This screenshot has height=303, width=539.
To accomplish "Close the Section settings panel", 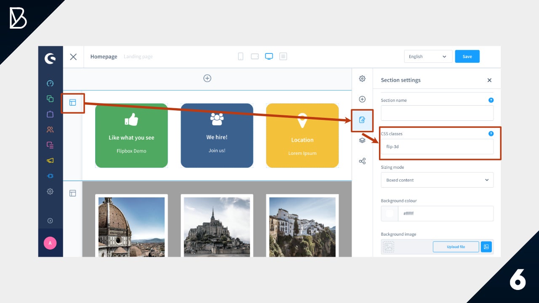I will [489, 80].
